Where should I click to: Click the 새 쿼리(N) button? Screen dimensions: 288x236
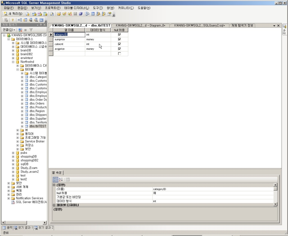(x=13, y=14)
